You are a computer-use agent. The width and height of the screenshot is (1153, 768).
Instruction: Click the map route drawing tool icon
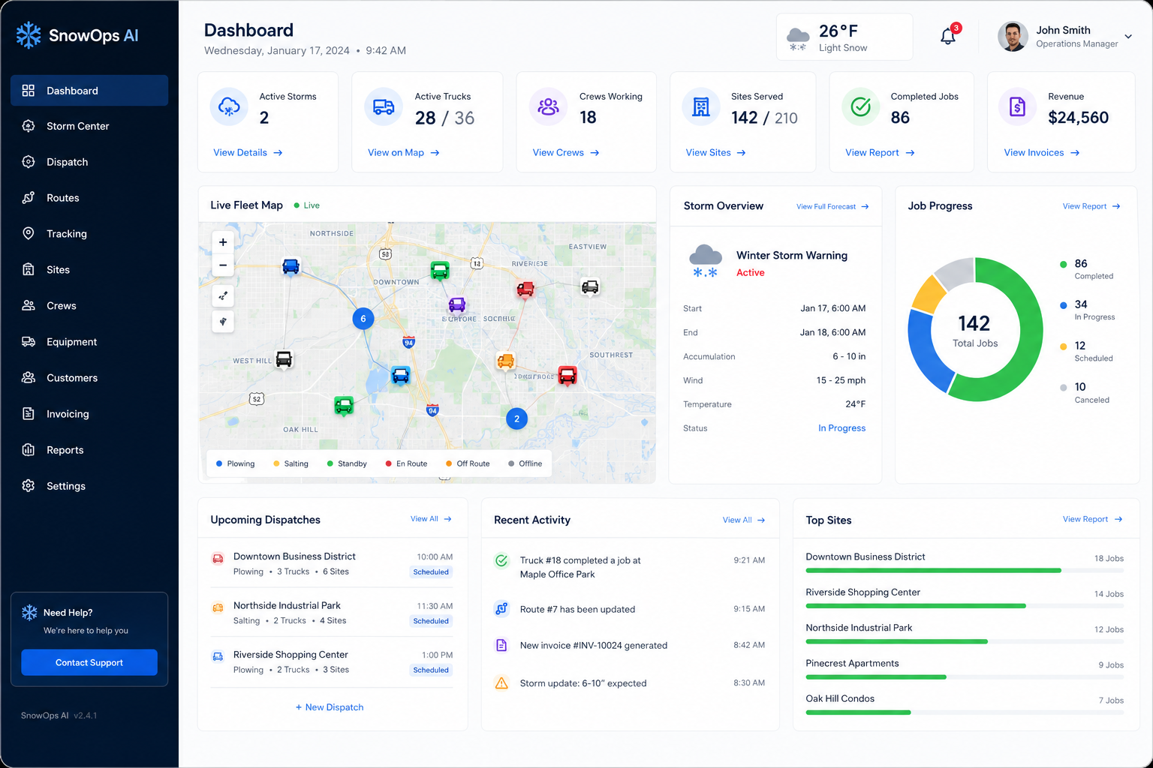tap(223, 295)
